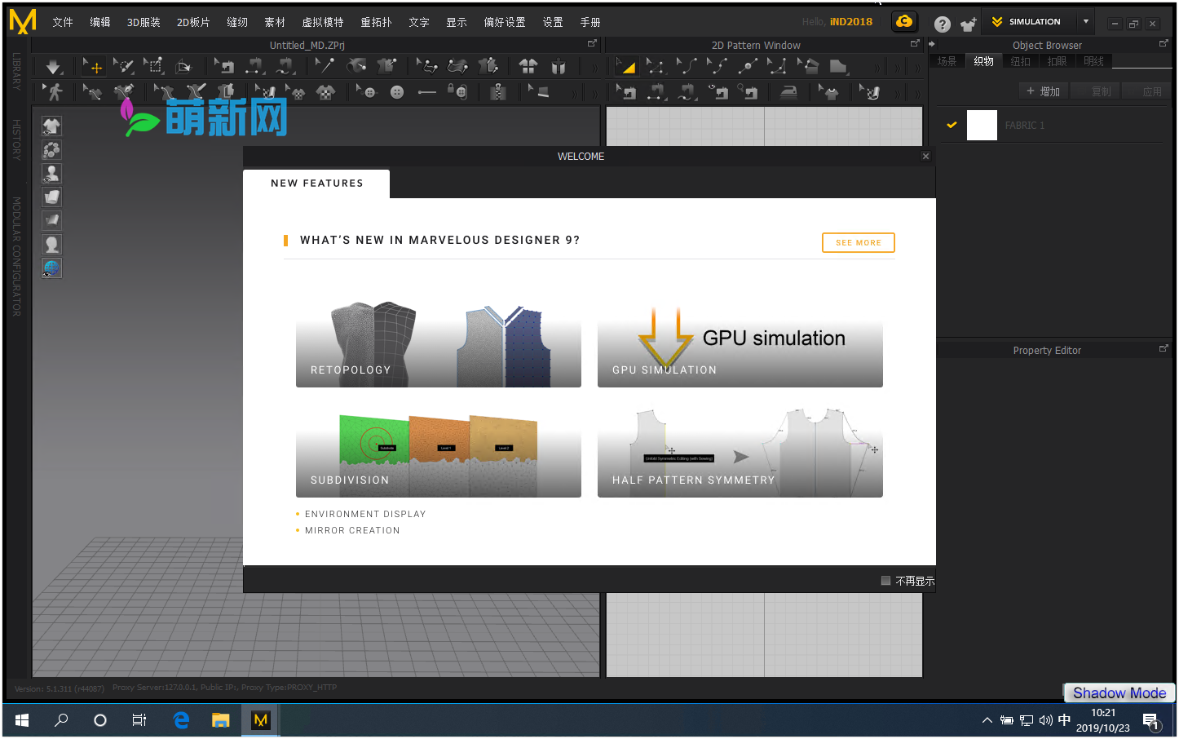This screenshot has width=1179, height=739.
Task: Pick the walking avatar pose tool
Action: coord(54,92)
